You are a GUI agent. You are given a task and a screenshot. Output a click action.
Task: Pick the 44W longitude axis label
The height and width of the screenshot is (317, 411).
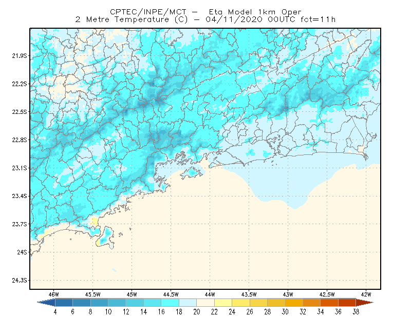coord(210,294)
